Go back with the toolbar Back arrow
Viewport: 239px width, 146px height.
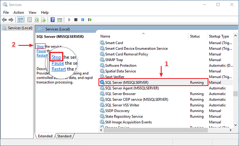(4, 20)
